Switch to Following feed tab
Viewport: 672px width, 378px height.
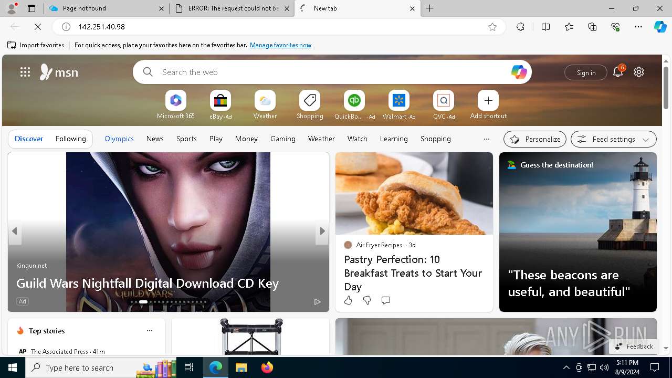(x=71, y=139)
